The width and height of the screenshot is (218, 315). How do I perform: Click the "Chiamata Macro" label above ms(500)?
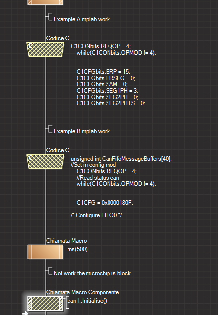tap(67, 241)
